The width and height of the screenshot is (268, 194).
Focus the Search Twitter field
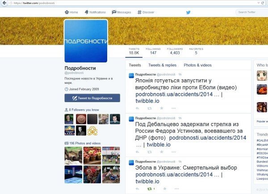[x=251, y=12]
